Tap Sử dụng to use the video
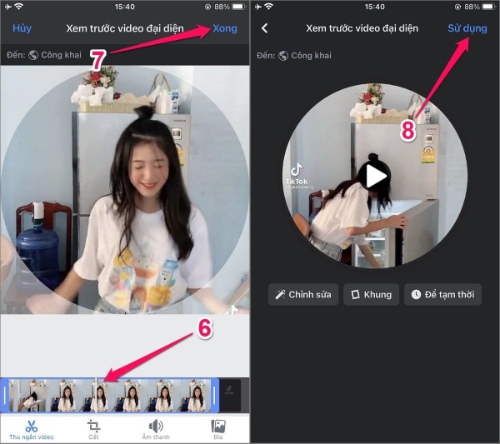 tap(467, 28)
